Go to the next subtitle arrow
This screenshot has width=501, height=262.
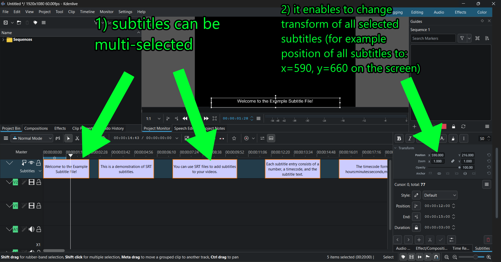[x=408, y=240]
